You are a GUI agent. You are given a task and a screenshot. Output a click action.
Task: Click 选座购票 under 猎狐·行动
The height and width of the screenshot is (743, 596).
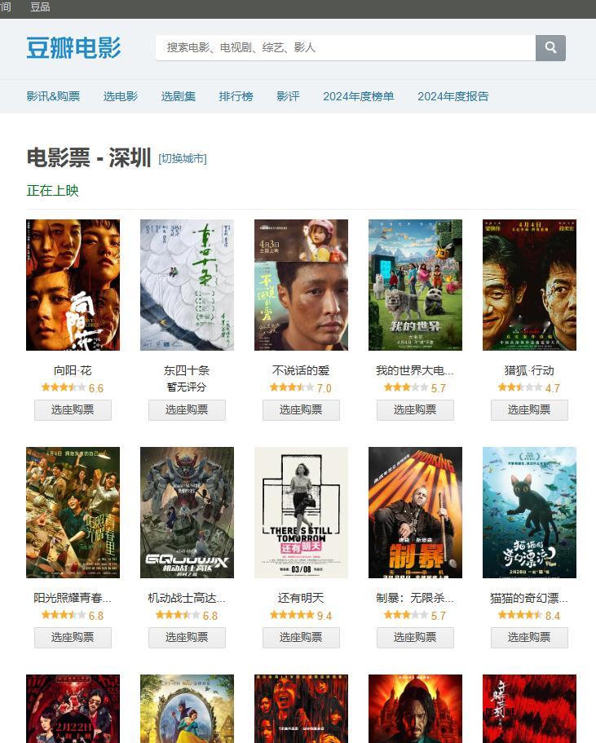[530, 410]
